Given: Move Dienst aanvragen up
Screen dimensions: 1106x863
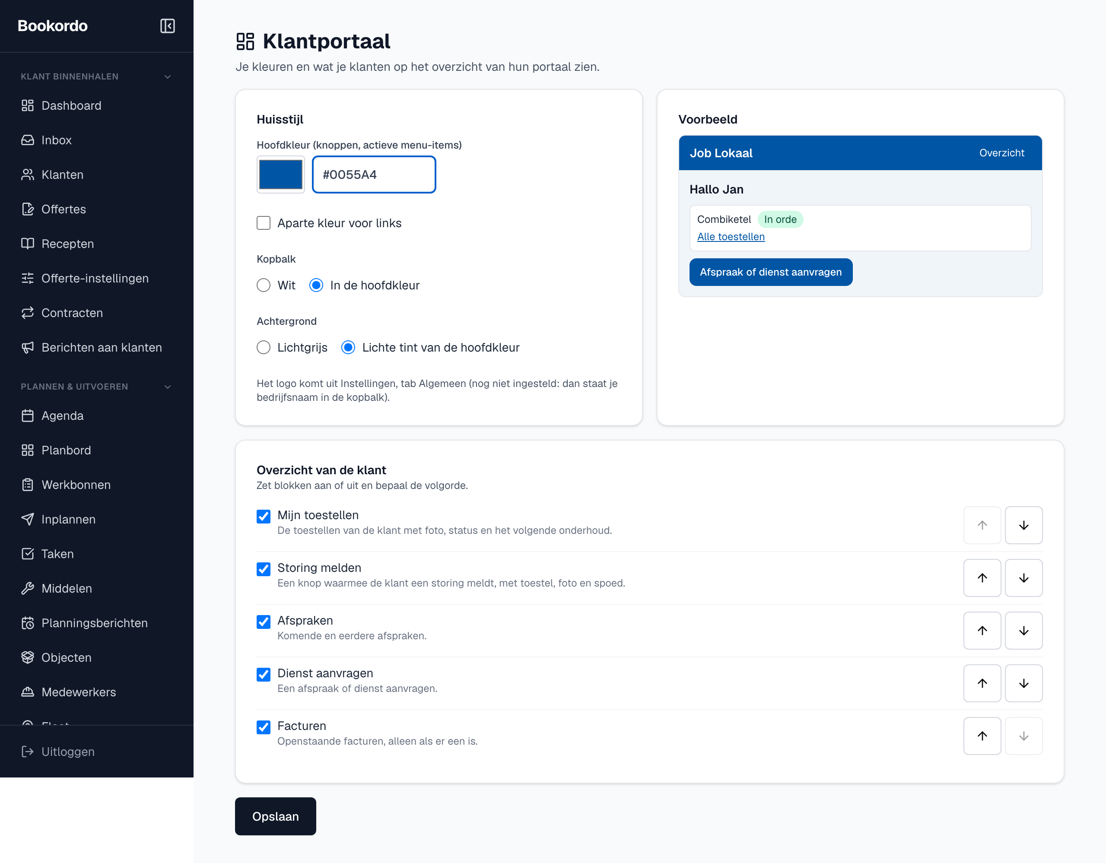Looking at the screenshot, I should (982, 683).
